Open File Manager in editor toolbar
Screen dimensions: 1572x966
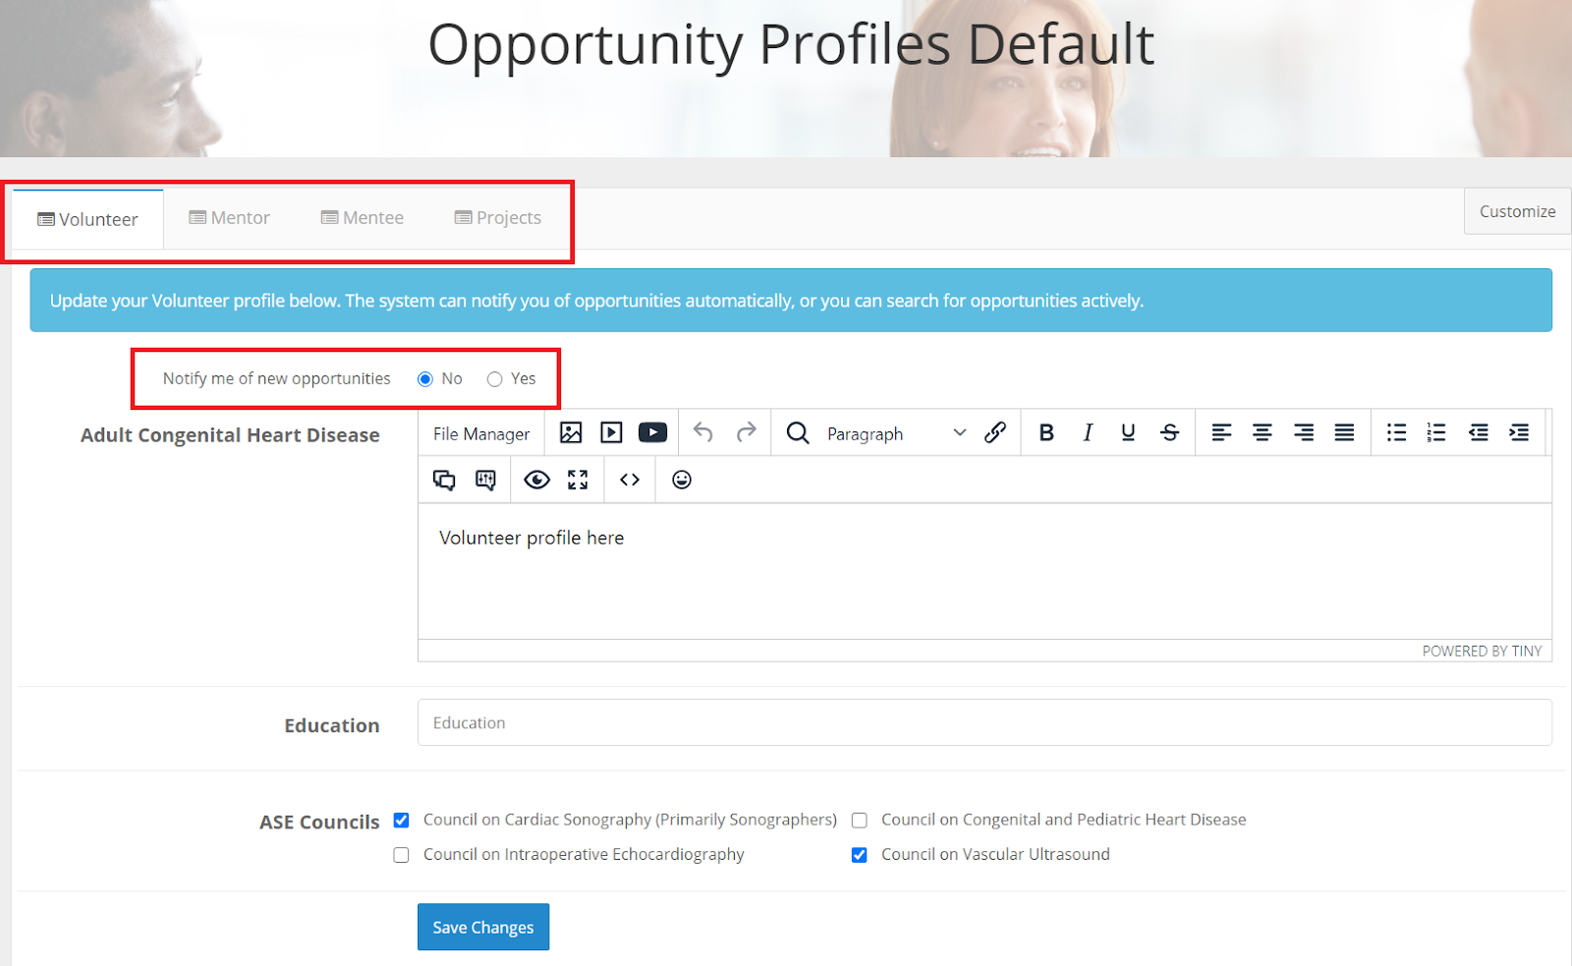481,433
